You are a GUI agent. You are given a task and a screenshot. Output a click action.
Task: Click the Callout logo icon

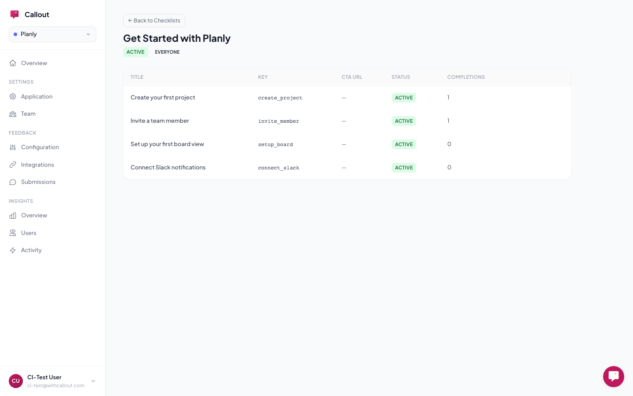click(15, 15)
